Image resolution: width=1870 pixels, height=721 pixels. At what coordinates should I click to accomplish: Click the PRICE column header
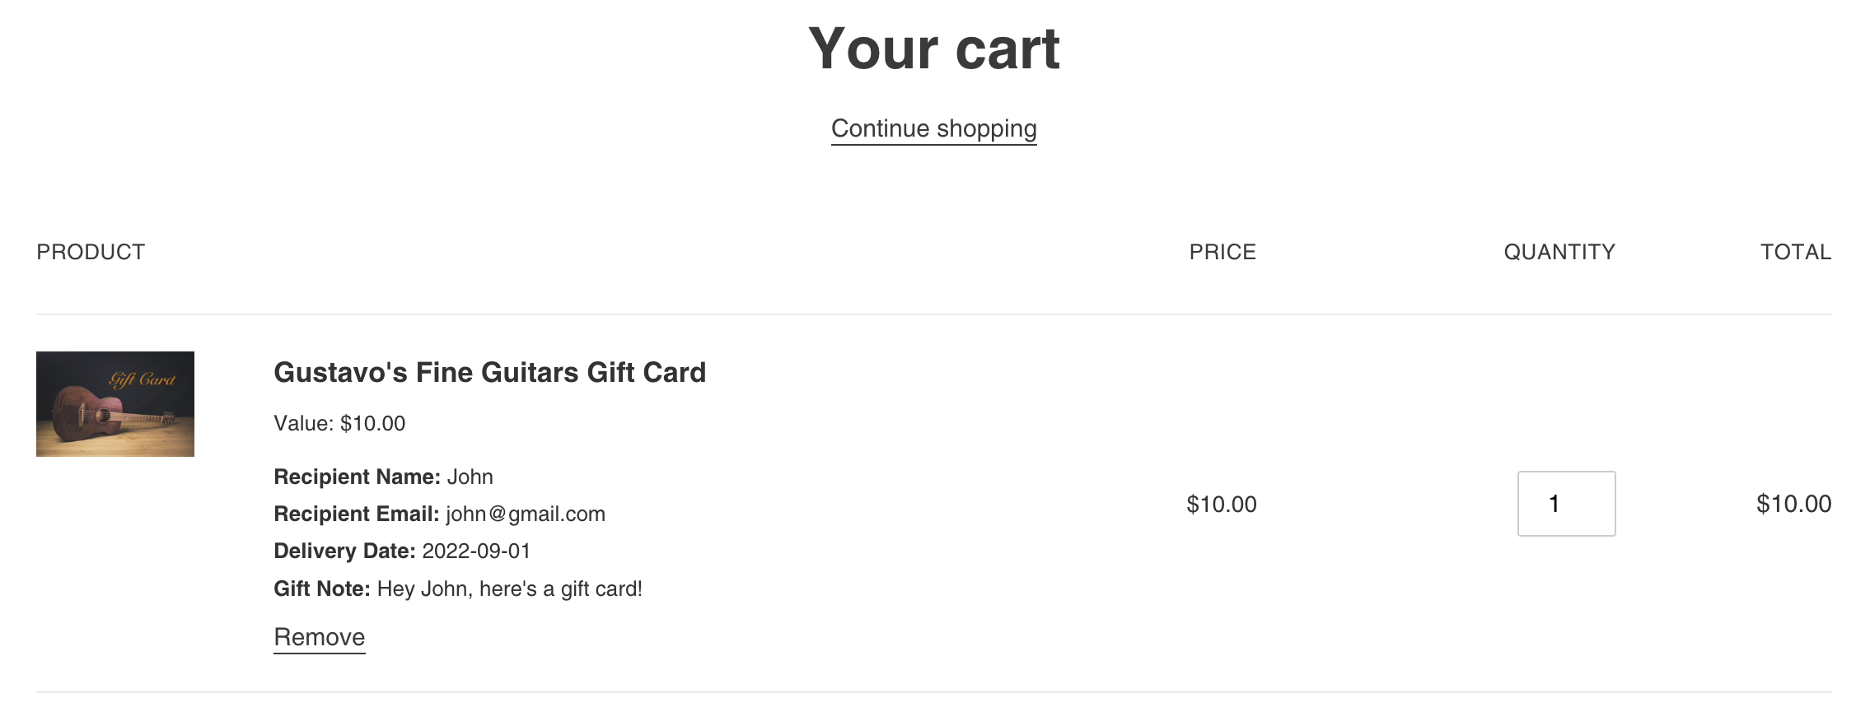1222,252
